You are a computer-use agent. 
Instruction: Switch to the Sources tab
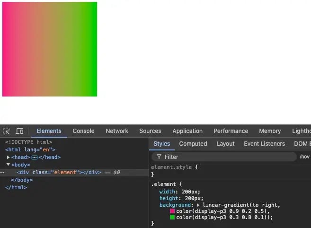pyautogui.click(x=150, y=131)
